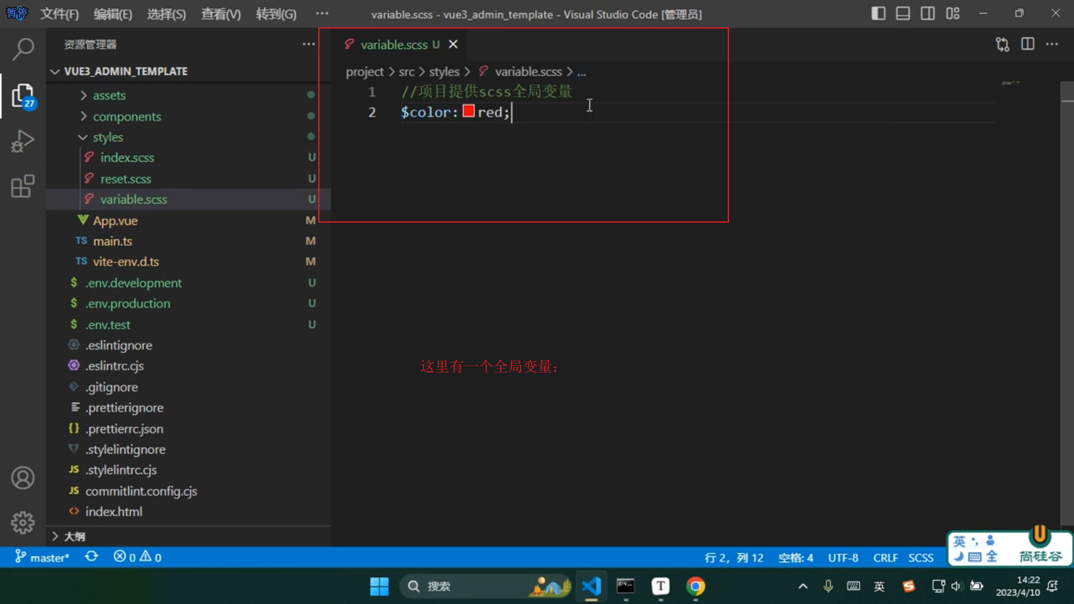Image resolution: width=1074 pixels, height=604 pixels.
Task: Show hidden tray icons chevron
Action: tap(803, 586)
